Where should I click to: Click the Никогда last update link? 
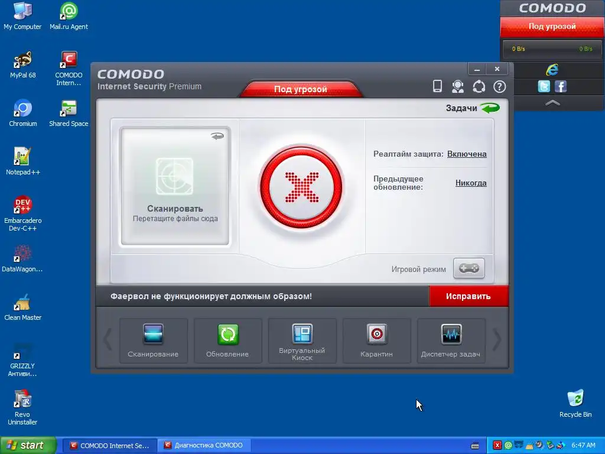(x=471, y=183)
